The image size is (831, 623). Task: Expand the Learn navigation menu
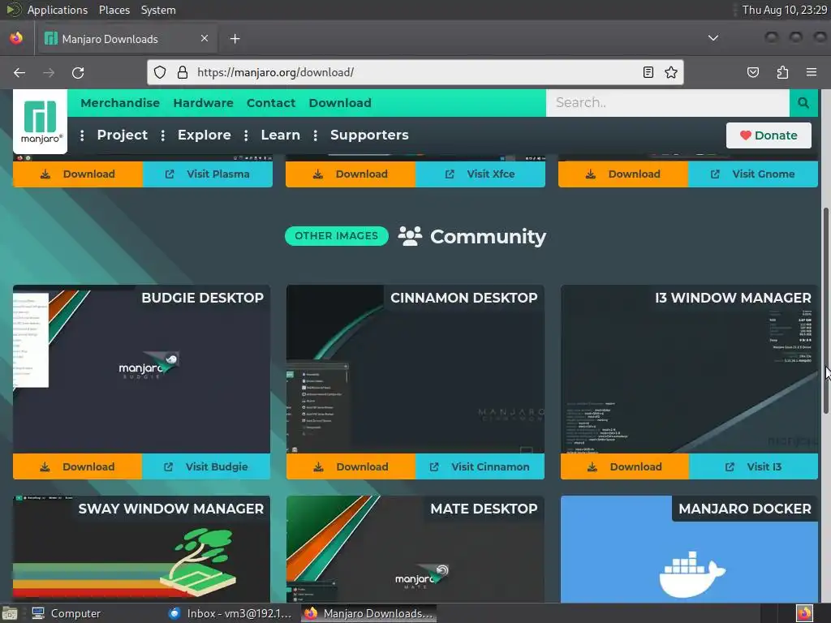tap(280, 135)
